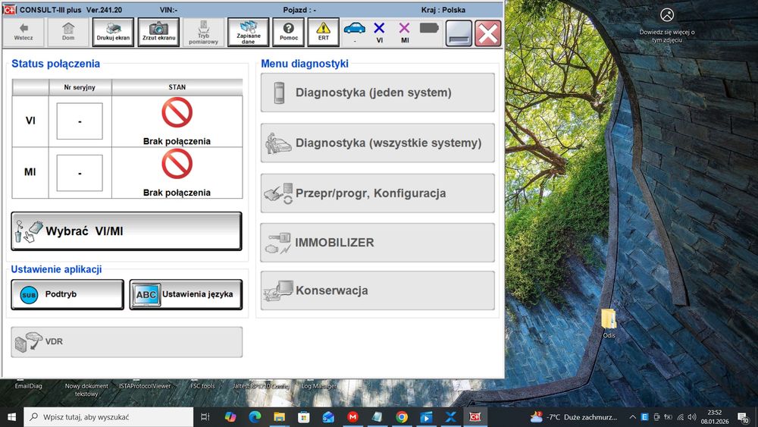Select Log Manager desktop shortcut

[319, 386]
